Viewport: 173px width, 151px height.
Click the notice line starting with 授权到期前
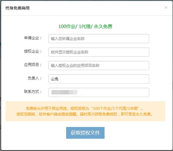85,114
